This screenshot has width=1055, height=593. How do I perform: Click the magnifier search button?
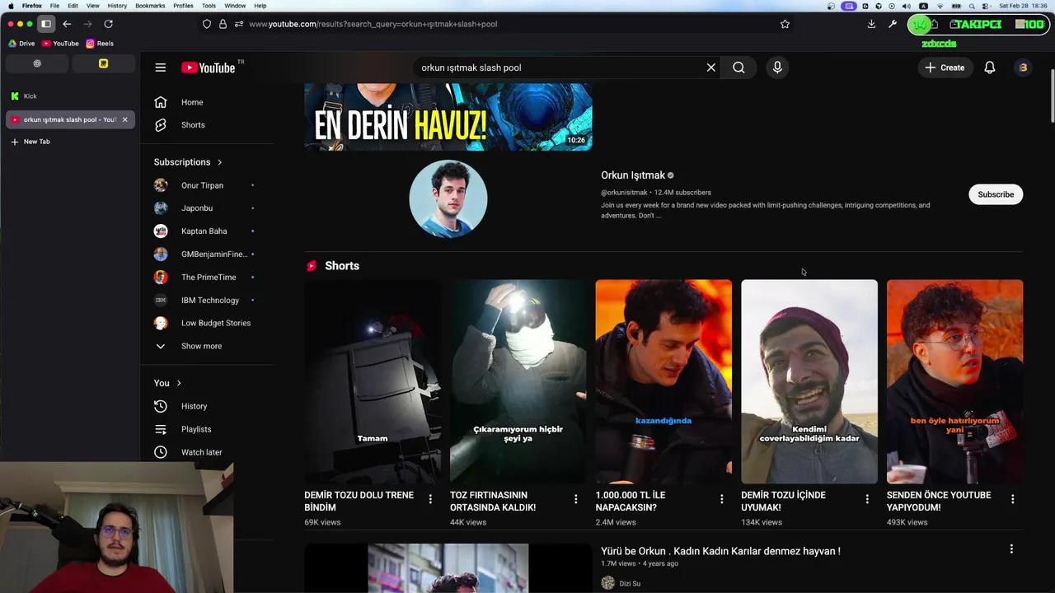[x=738, y=68]
